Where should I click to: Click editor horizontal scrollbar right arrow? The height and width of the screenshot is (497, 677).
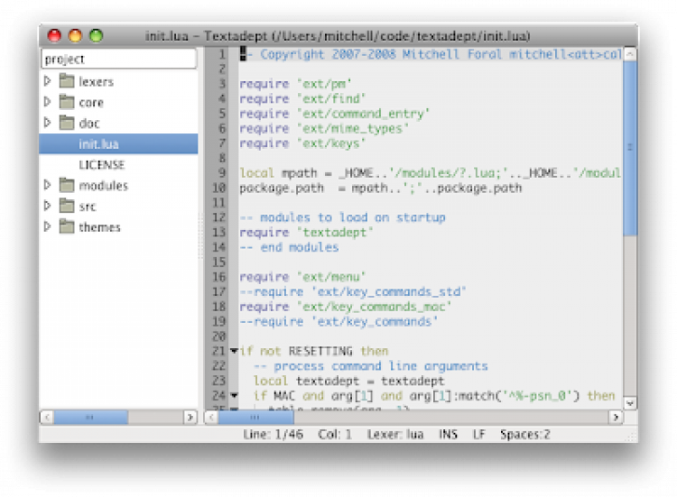616,418
